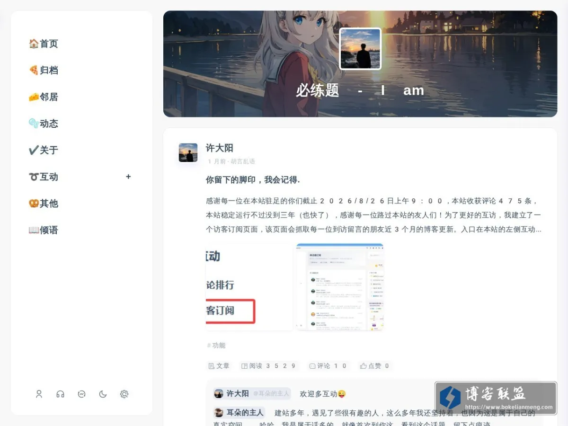Click the document icon next to 文章
Screen dimensions: 568x426
coord(212,366)
